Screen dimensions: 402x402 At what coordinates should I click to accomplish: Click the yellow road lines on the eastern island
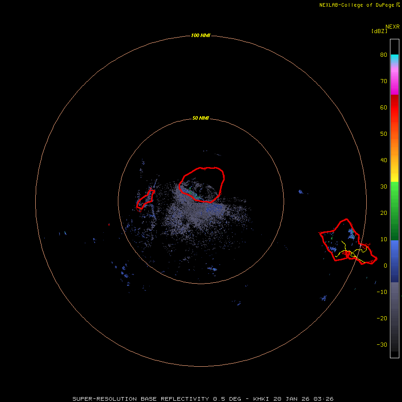point(352,252)
